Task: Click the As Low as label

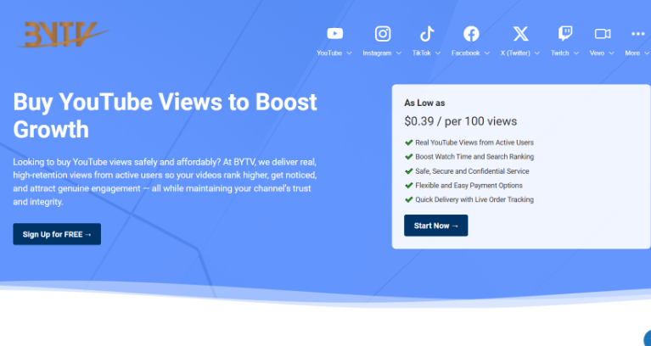Action: [x=424, y=103]
